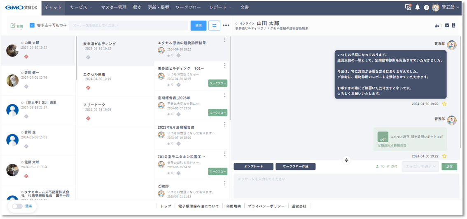This screenshot has height=219, width=467.
Task: Toggle the check-mark box in the chat header
Action: tap(447, 25)
